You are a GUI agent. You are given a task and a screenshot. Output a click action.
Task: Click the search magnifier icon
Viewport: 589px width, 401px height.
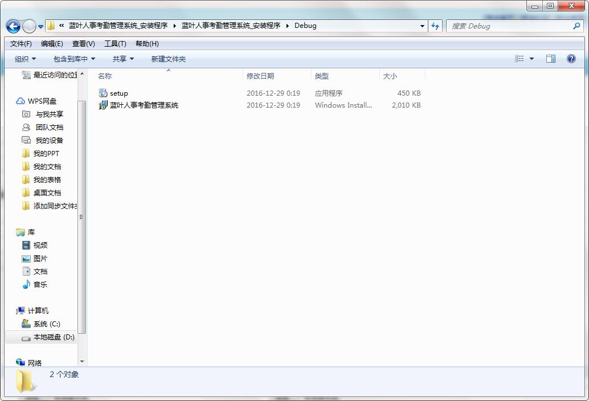(576, 26)
